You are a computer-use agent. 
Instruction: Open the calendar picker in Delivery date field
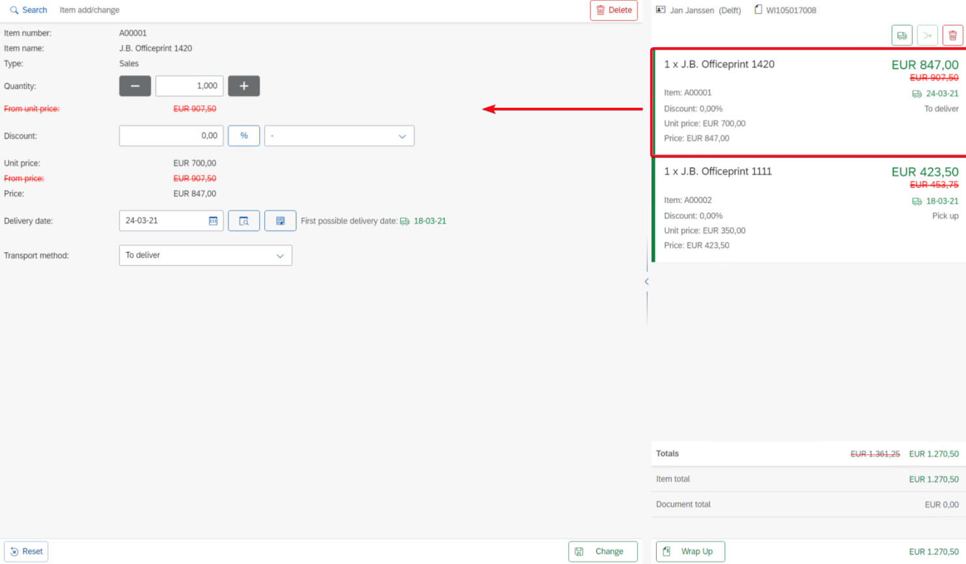[213, 221]
